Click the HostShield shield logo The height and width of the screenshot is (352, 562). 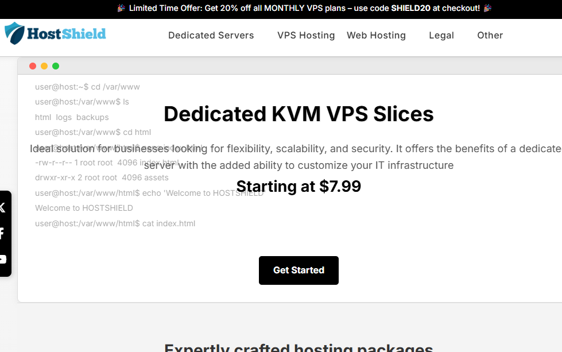click(15, 34)
